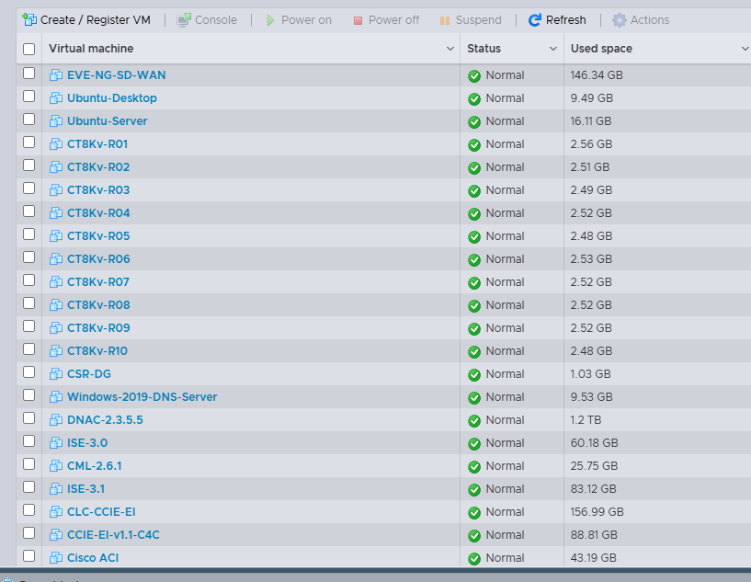Click green status check for CT8Kv-R03
751x582 pixels.
tap(474, 191)
